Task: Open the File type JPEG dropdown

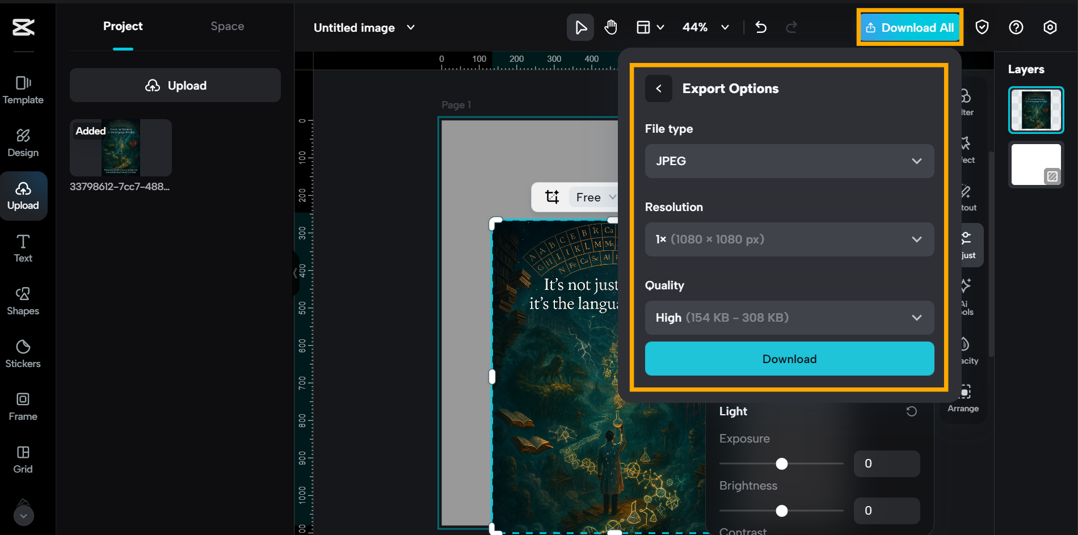Action: (x=789, y=161)
